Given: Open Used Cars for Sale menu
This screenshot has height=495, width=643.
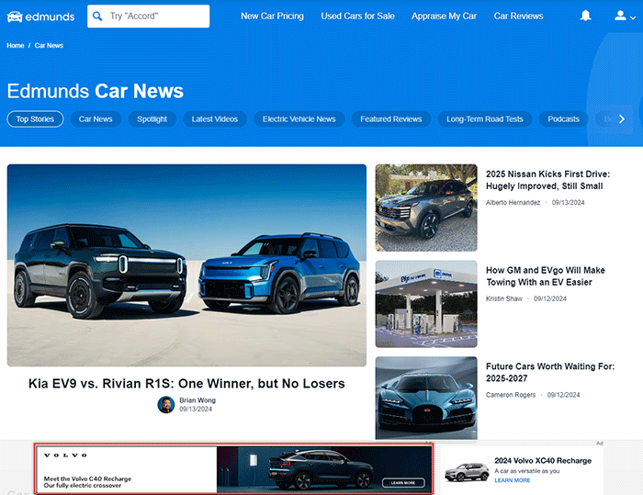Looking at the screenshot, I should (x=357, y=16).
